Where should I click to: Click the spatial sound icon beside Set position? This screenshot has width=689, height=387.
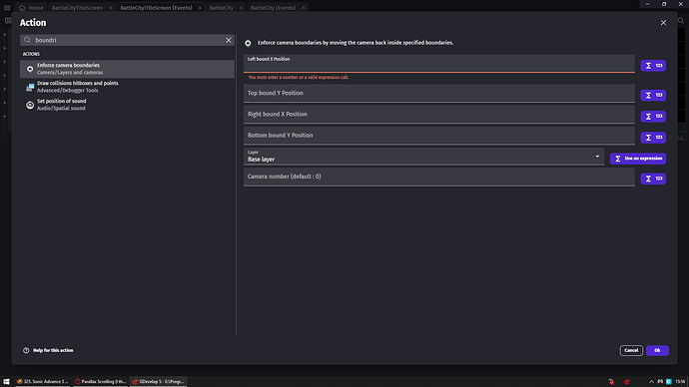click(x=30, y=105)
